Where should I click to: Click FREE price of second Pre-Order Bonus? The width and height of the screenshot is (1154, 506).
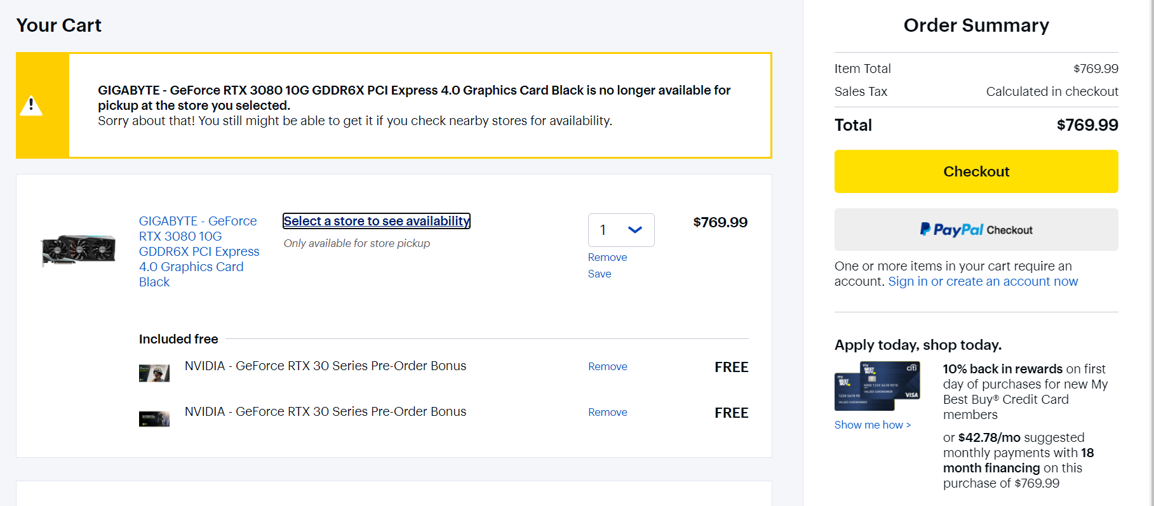coord(731,413)
